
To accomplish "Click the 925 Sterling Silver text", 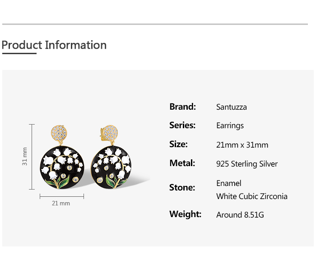I will (x=247, y=164).
